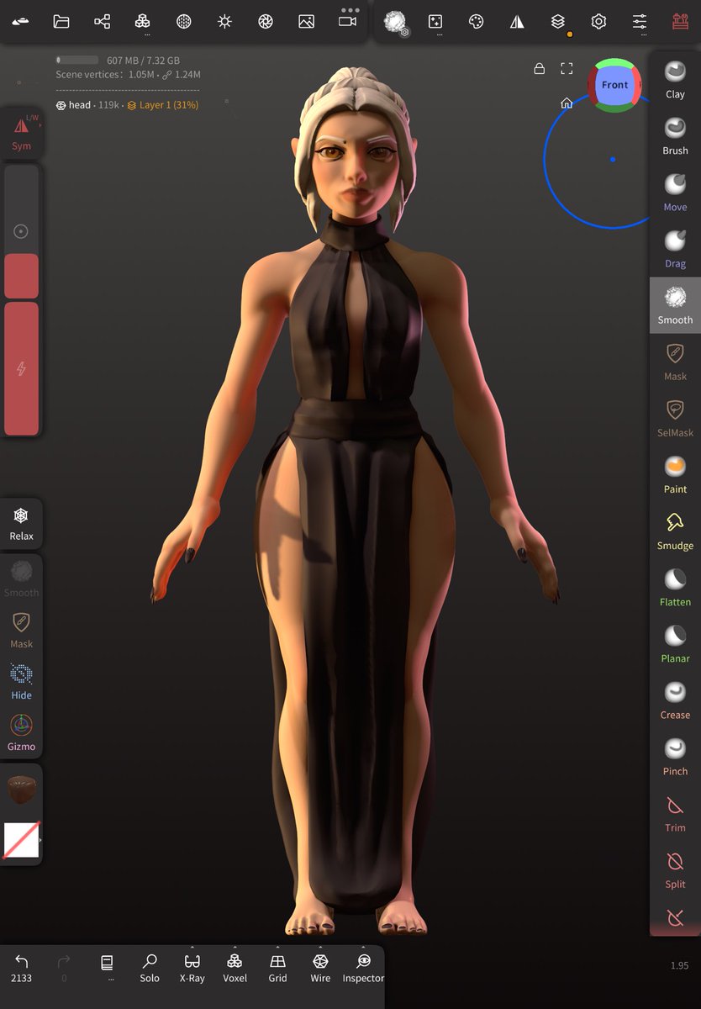The height and width of the screenshot is (1009, 701).
Task: Open the History book menu
Action: [107, 966]
